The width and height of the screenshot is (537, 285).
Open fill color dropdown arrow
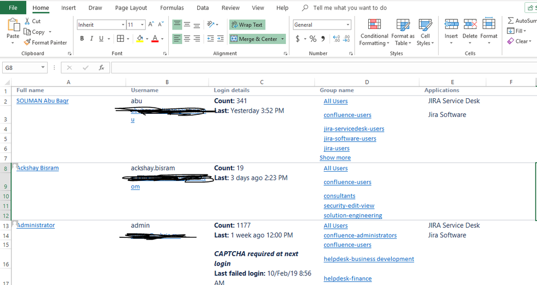(147, 39)
